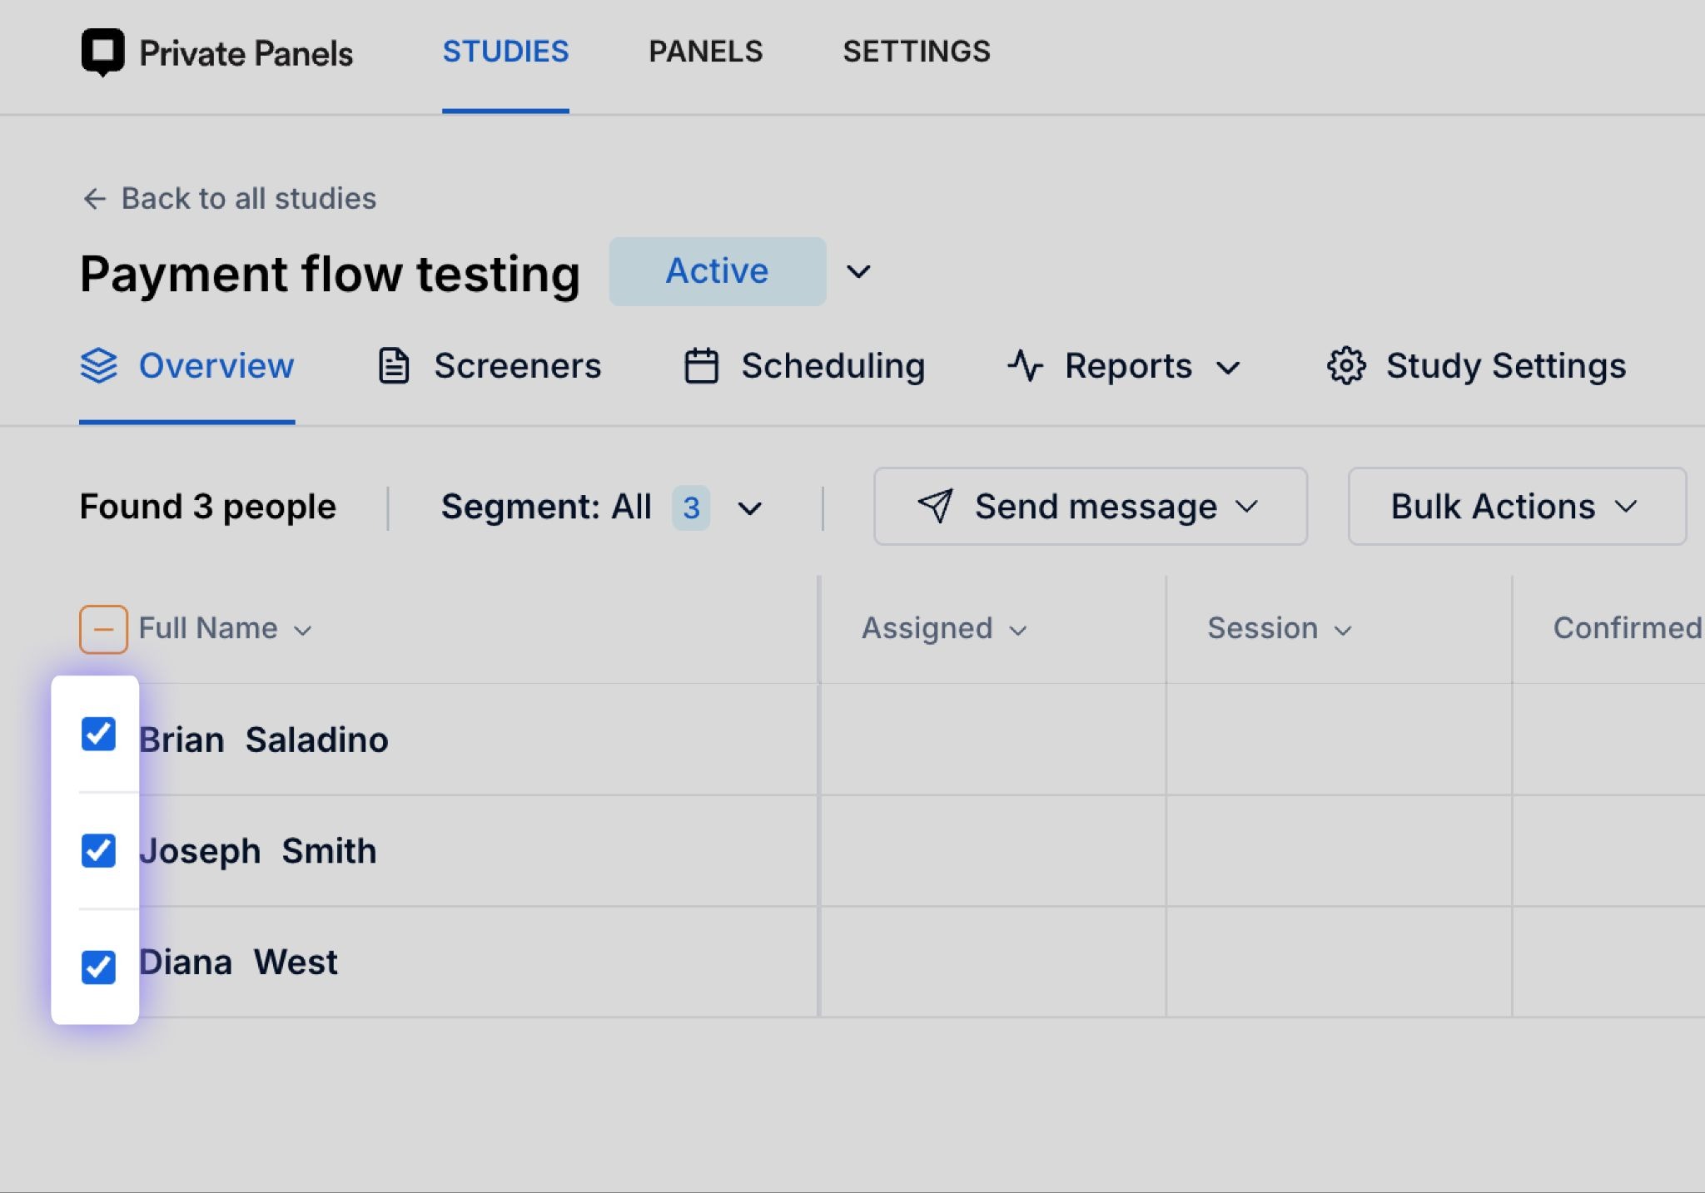Toggle the select-all header checkbox

[x=103, y=629]
